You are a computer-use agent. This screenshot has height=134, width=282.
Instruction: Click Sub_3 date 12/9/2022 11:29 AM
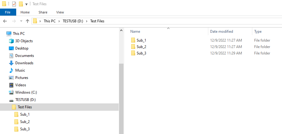tap(226, 53)
